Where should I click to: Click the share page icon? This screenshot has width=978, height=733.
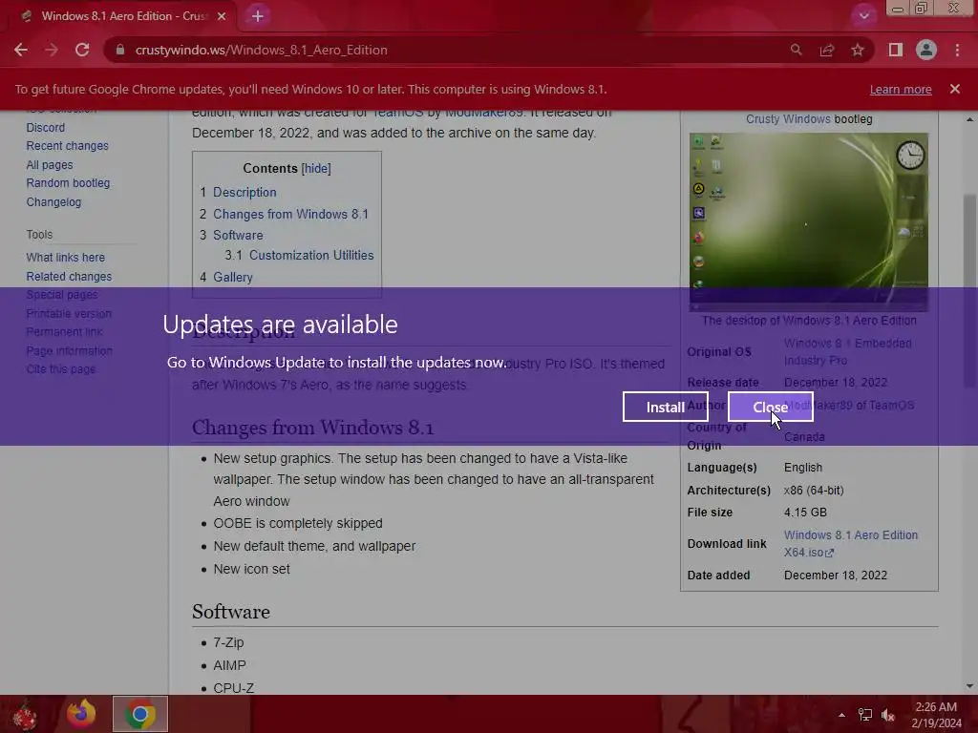[x=827, y=50]
